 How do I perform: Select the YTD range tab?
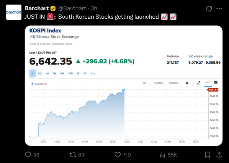tap(70, 74)
